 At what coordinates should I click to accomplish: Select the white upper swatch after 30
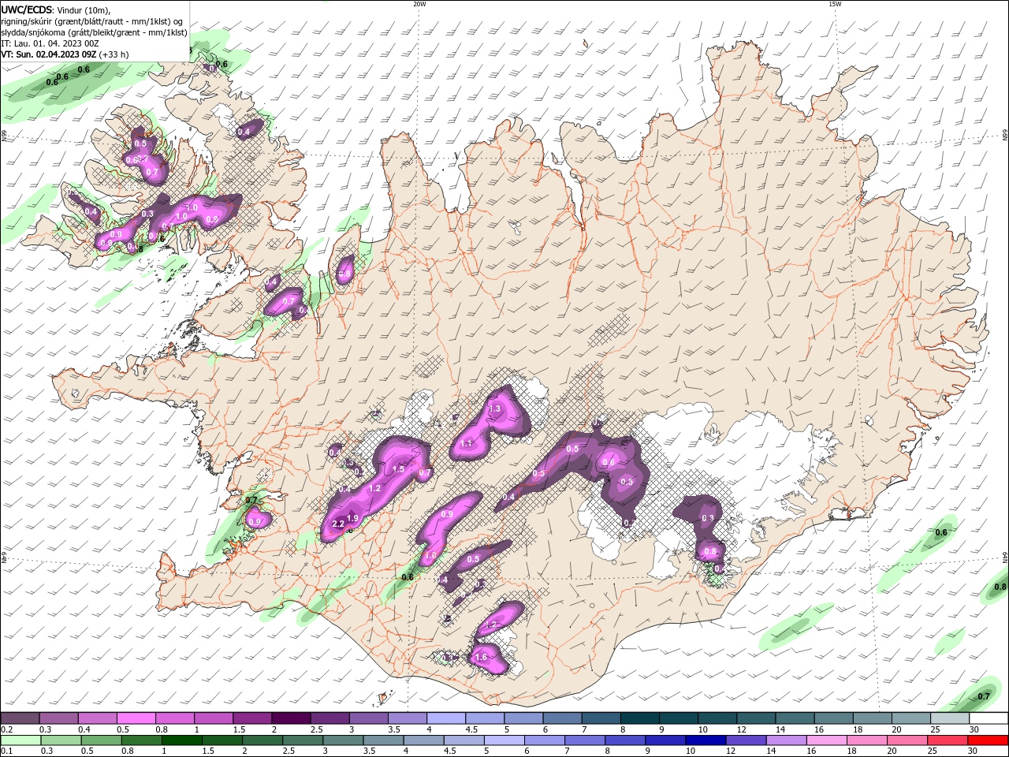pyautogui.click(x=988, y=718)
